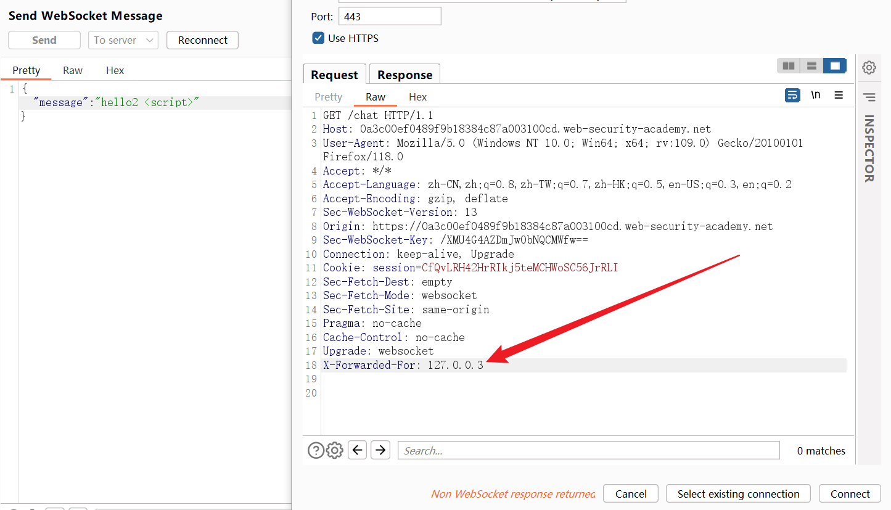Screen dimensions: 891x510
Task: Click the help question mark icon
Action: pos(316,451)
